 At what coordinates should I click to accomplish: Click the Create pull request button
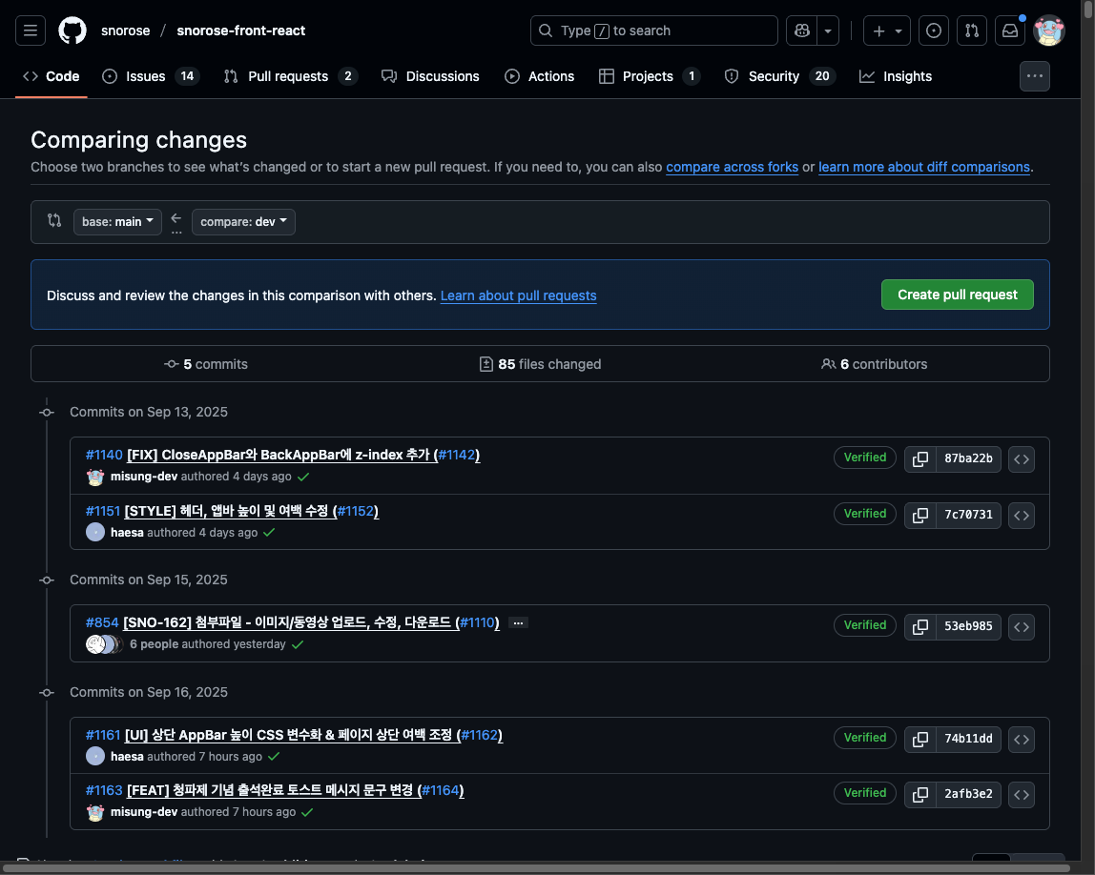point(958,295)
